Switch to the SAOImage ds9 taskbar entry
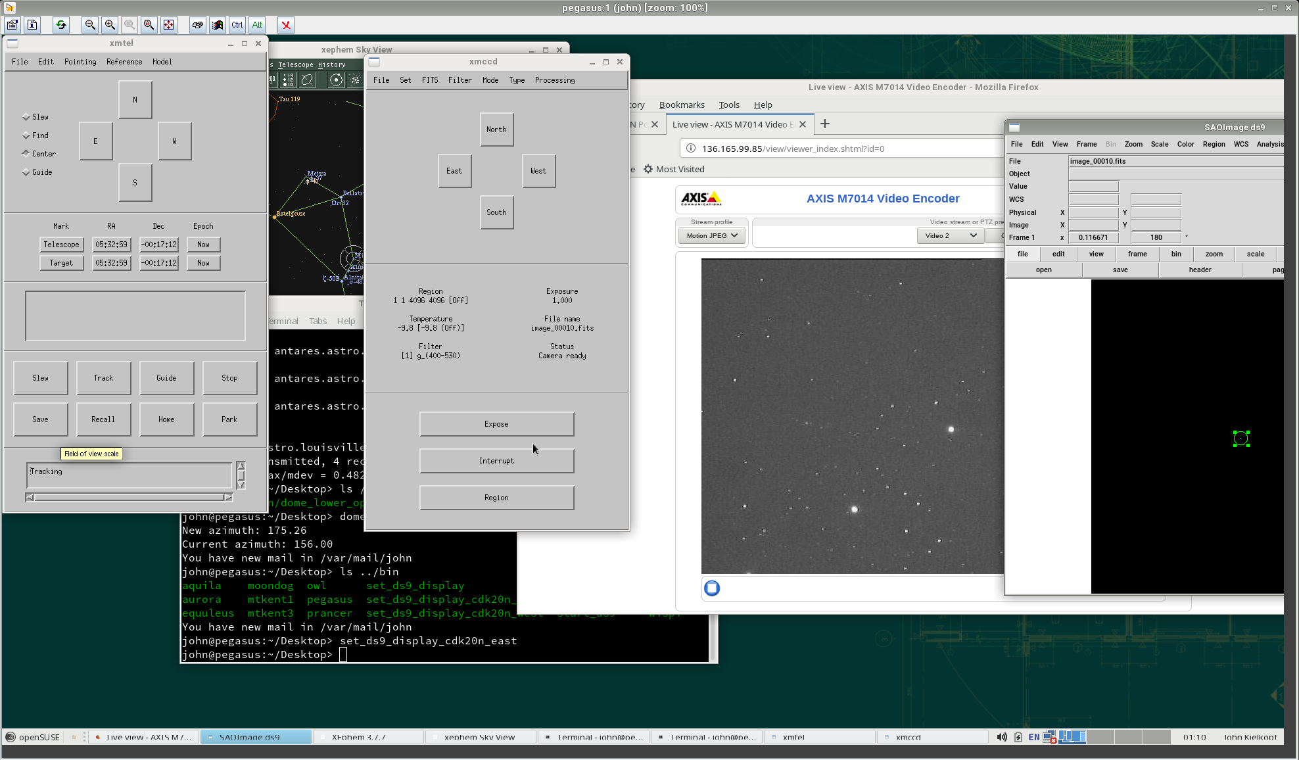Screen dimensions: 1299x760 [x=255, y=737]
